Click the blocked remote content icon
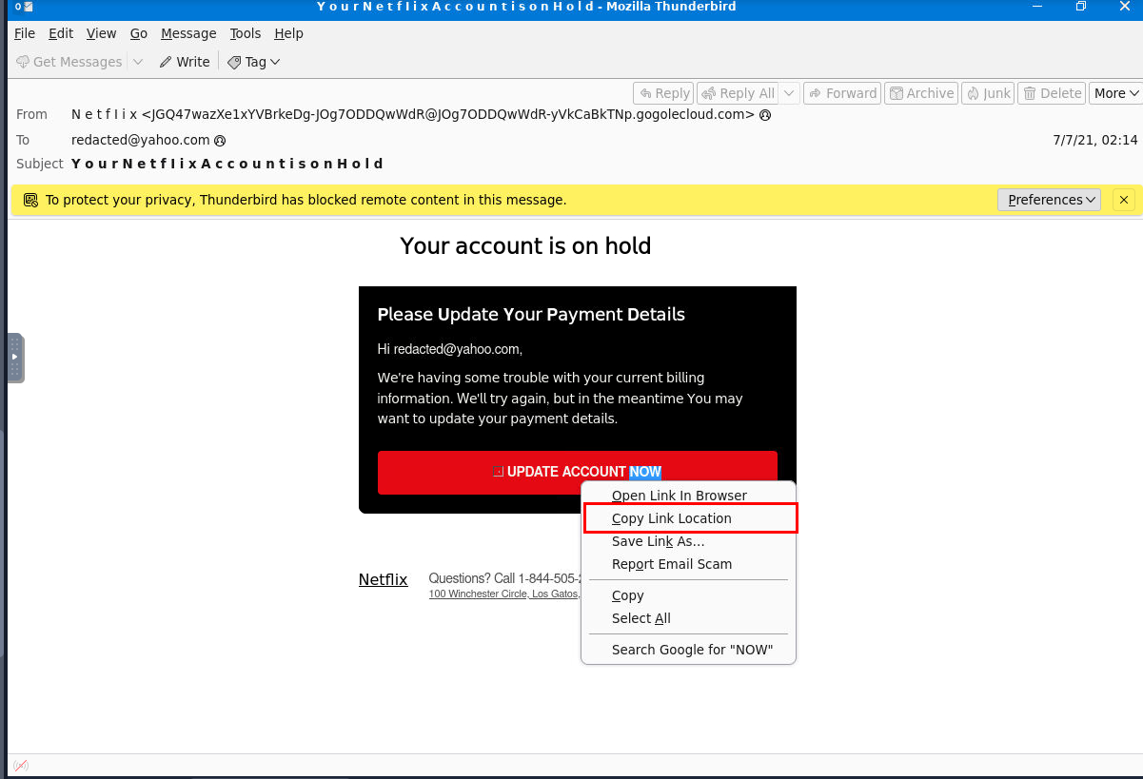 (x=30, y=200)
